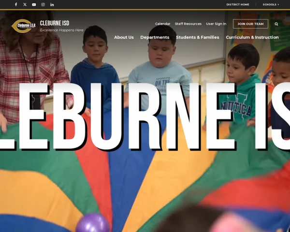The image size is (290, 232).
Task: Go to District Home link
Action: tap(238, 4)
